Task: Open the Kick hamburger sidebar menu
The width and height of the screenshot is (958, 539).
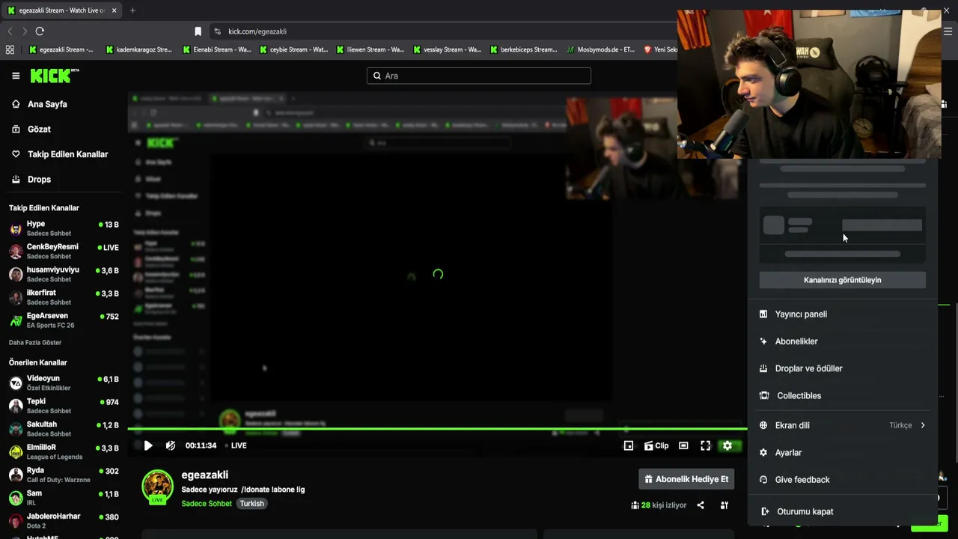Action: click(16, 76)
